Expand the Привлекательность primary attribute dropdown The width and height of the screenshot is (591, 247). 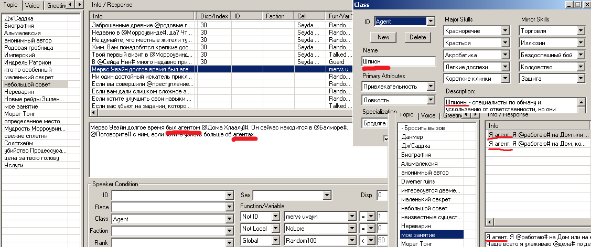(x=431, y=86)
